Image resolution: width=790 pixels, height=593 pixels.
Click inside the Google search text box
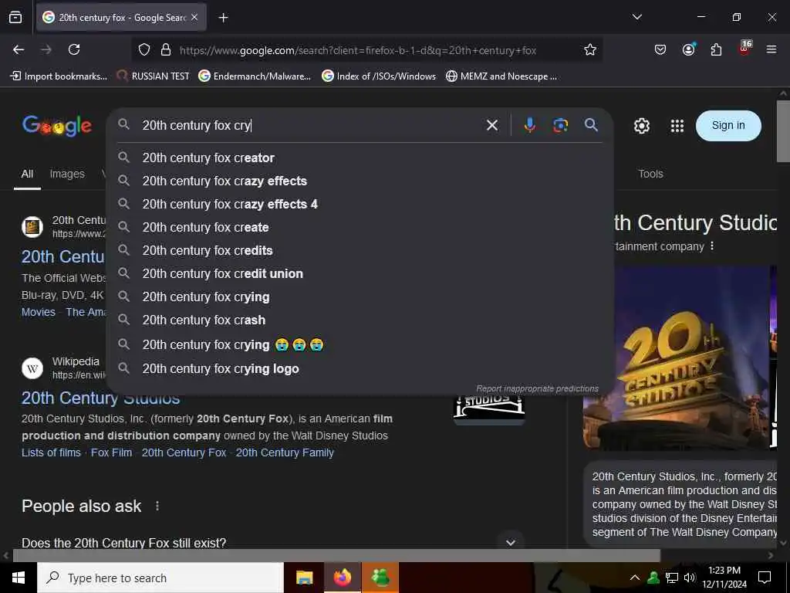[307, 125]
